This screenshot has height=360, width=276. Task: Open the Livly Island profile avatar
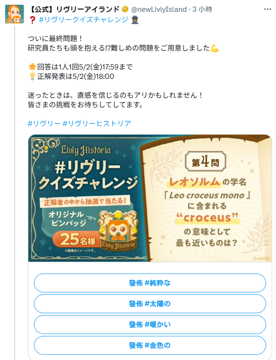pyautogui.click(x=15, y=14)
